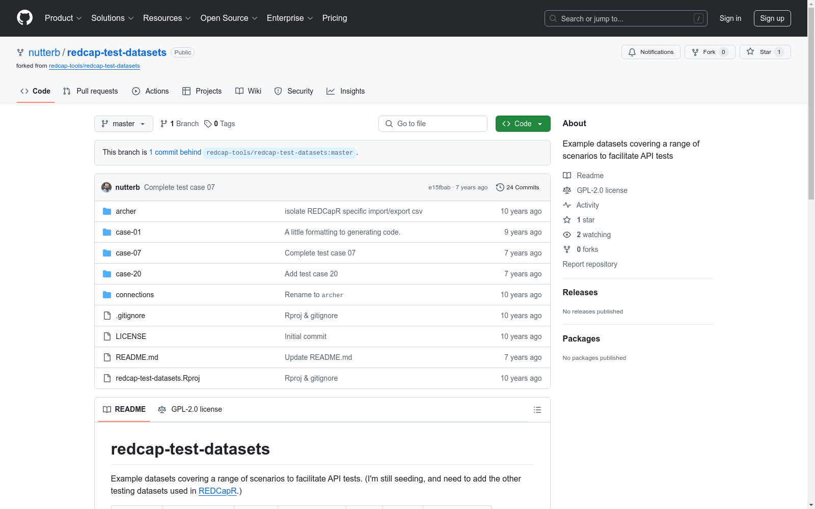This screenshot has height=509, width=815.
Task: Open the redcap-test-datasets repository link
Action: coord(117,52)
